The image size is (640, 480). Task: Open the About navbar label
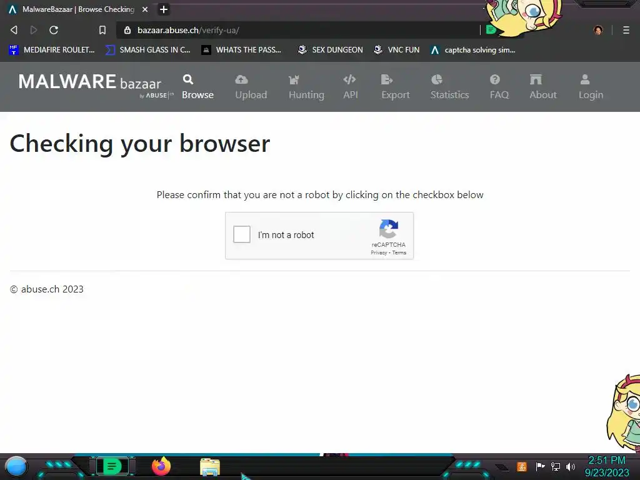[543, 95]
